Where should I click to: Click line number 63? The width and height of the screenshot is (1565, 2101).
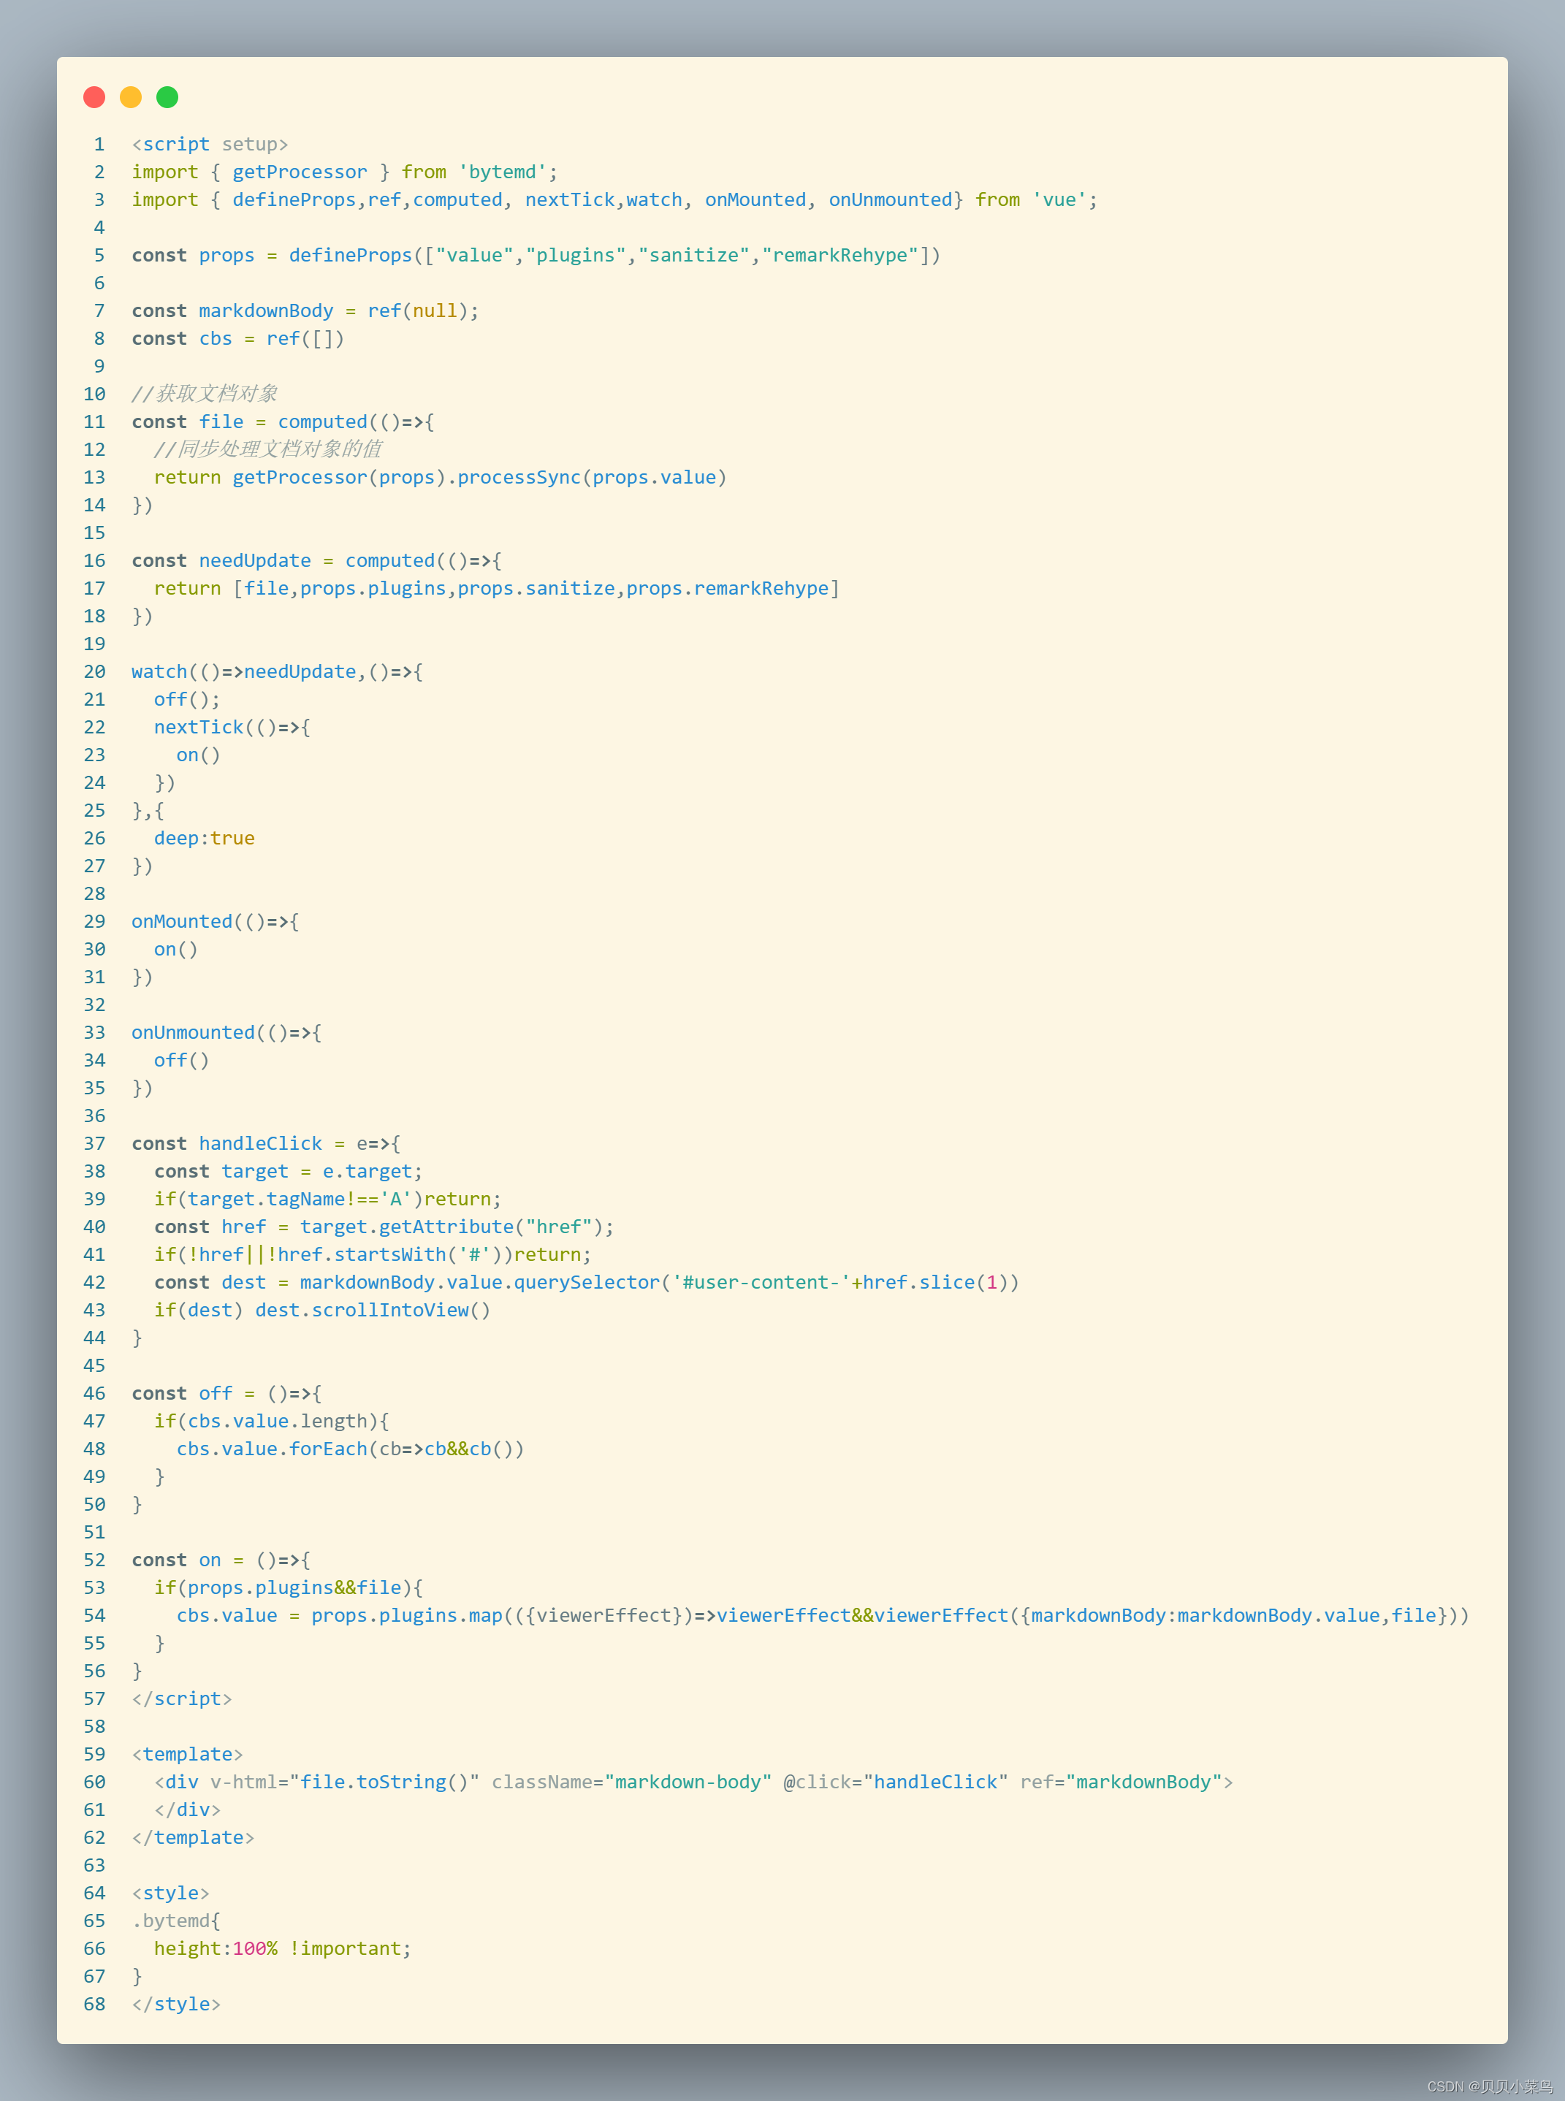coord(95,1865)
